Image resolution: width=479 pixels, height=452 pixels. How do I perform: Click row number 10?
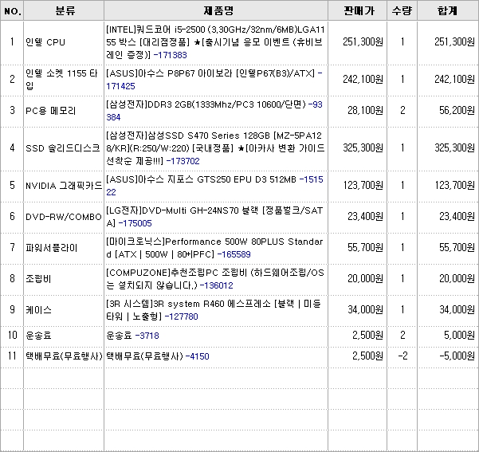click(12, 336)
